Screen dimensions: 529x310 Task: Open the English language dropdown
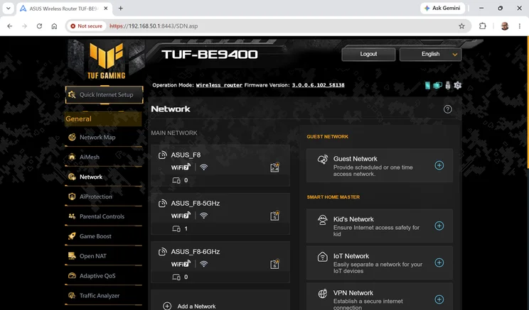point(430,54)
